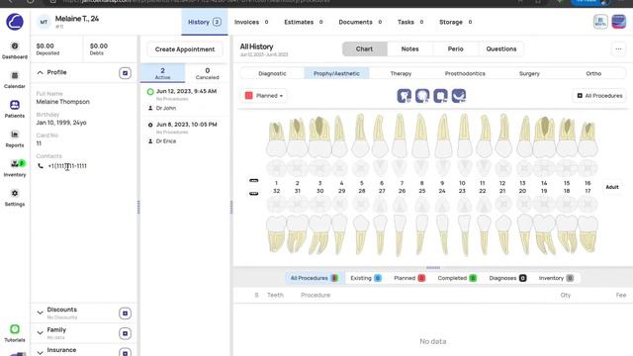Add a discount with the Discounts plus icon
633x356 pixels.
click(126, 313)
